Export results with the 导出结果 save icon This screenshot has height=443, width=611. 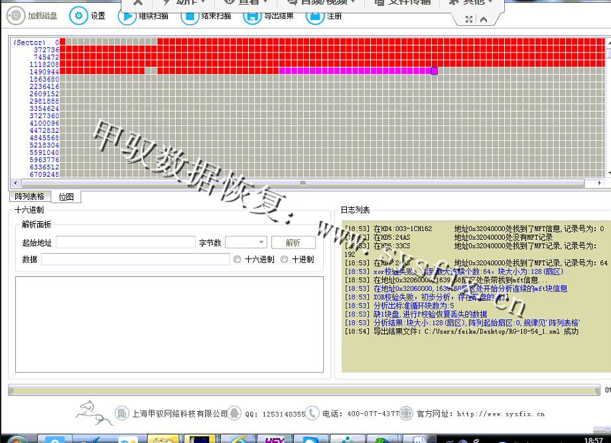[x=252, y=17]
